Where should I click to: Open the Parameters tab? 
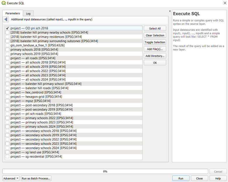click(13, 13)
